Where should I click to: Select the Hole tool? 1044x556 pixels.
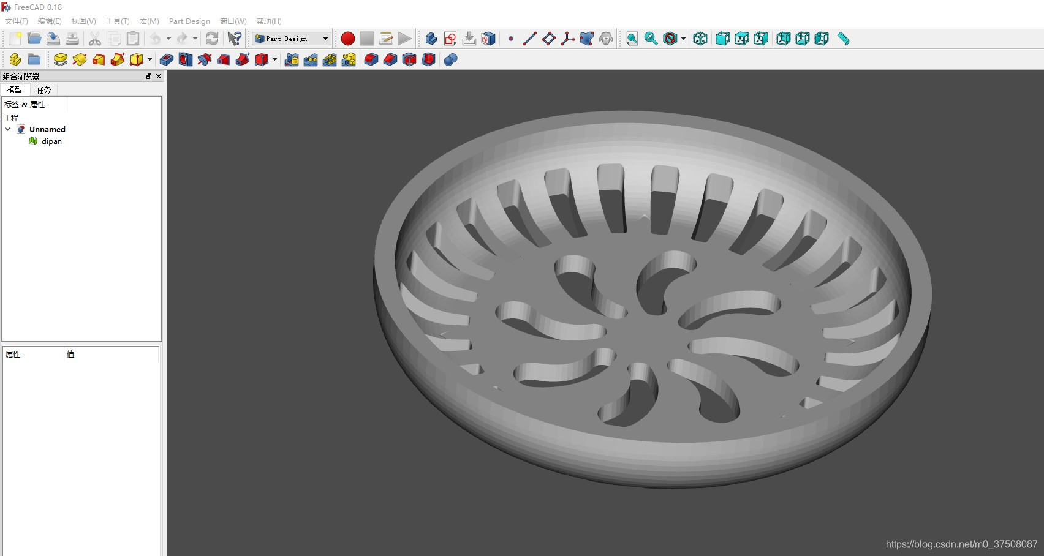pyautogui.click(x=186, y=59)
